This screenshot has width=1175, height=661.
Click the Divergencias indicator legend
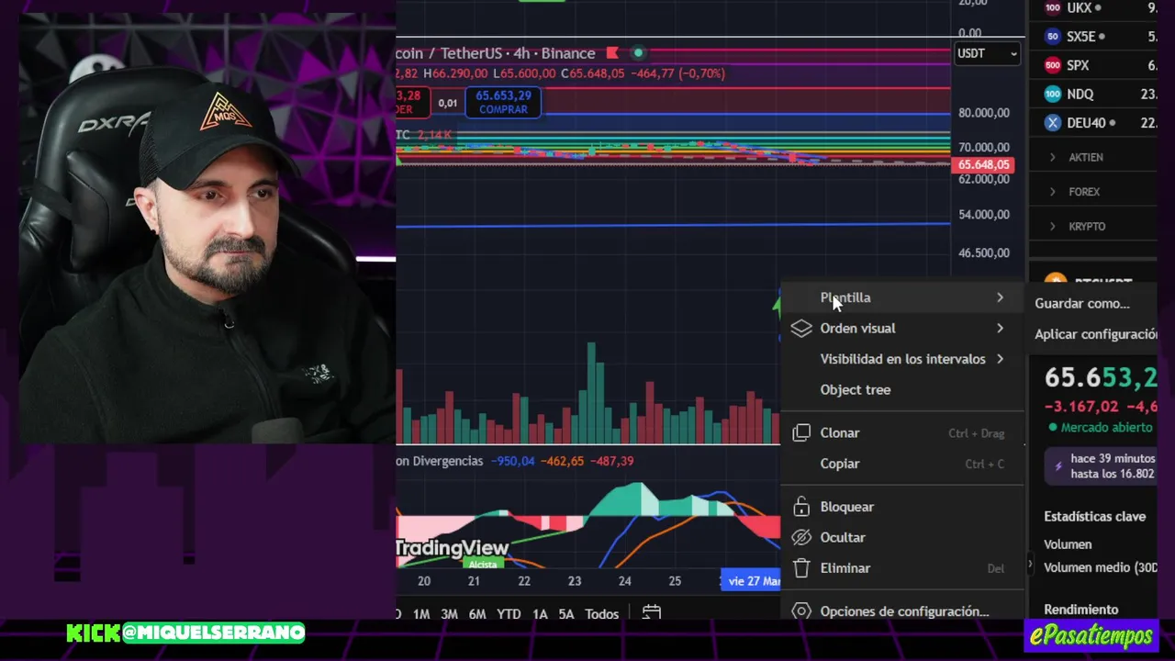click(439, 461)
